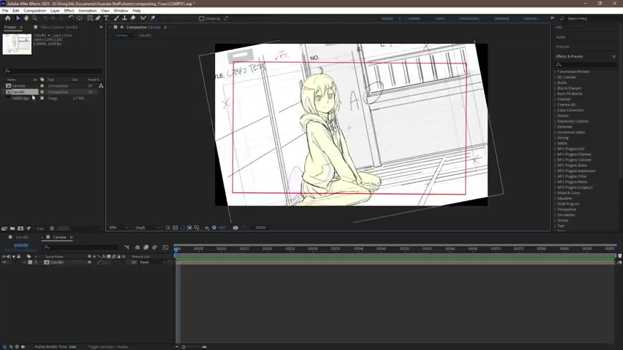The image size is (623, 350).
Task: Select the Roto Brush tool
Action: [143, 18]
